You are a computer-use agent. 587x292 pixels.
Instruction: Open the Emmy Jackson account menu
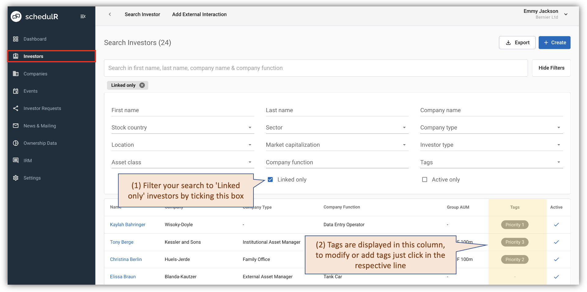(x=566, y=14)
